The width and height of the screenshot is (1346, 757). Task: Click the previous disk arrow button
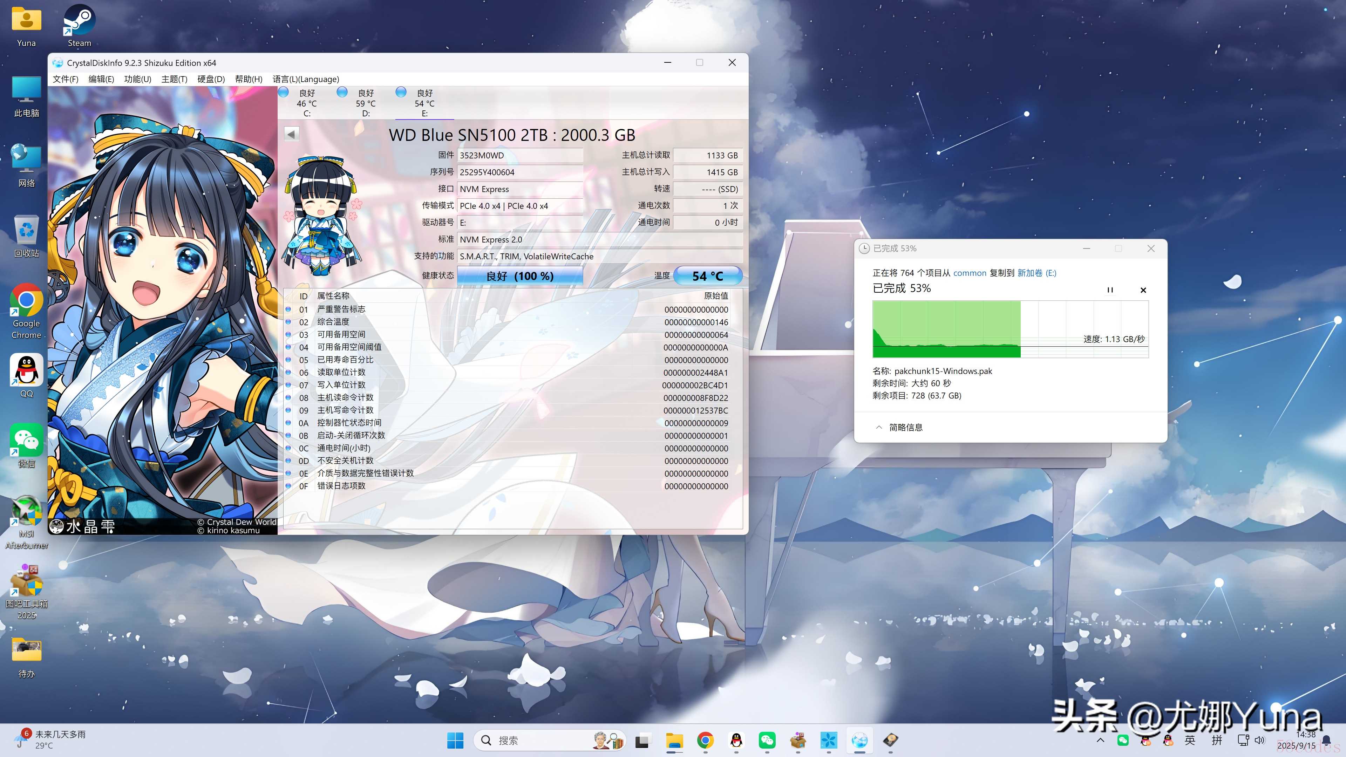292,134
